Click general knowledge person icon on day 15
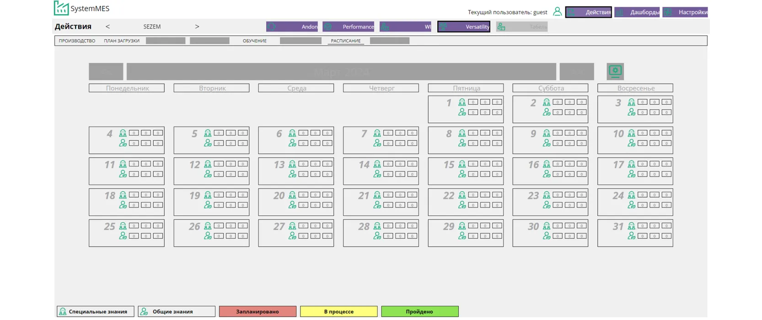 click(x=462, y=174)
